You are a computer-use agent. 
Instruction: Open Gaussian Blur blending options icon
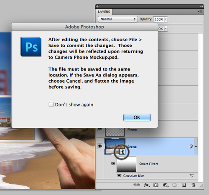[191, 176]
